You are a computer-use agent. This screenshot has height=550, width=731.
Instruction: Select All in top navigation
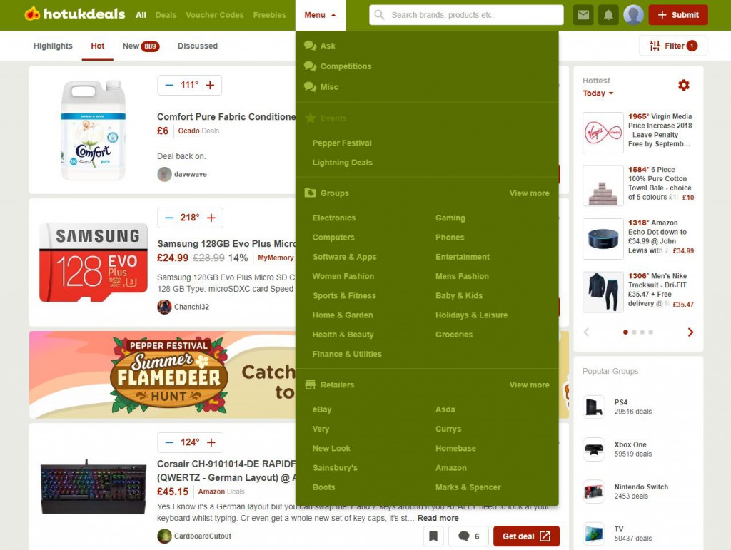[141, 15]
